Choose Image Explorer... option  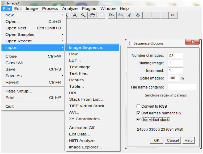pos(92,147)
